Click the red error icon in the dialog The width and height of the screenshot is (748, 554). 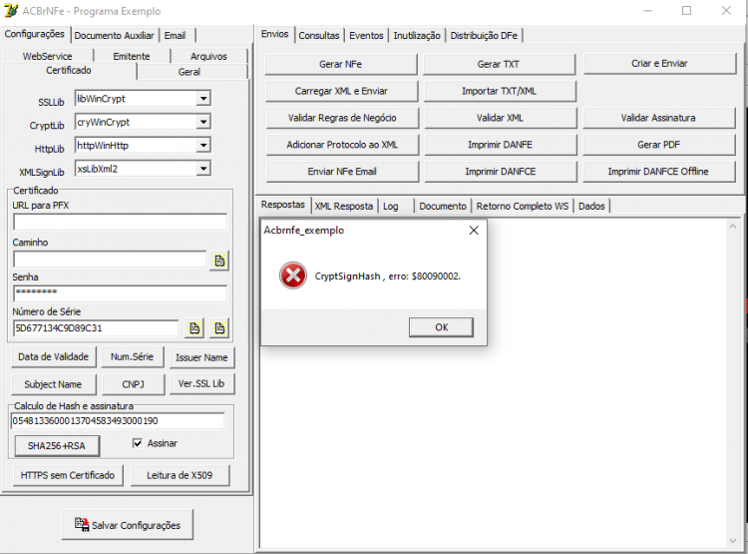[293, 276]
